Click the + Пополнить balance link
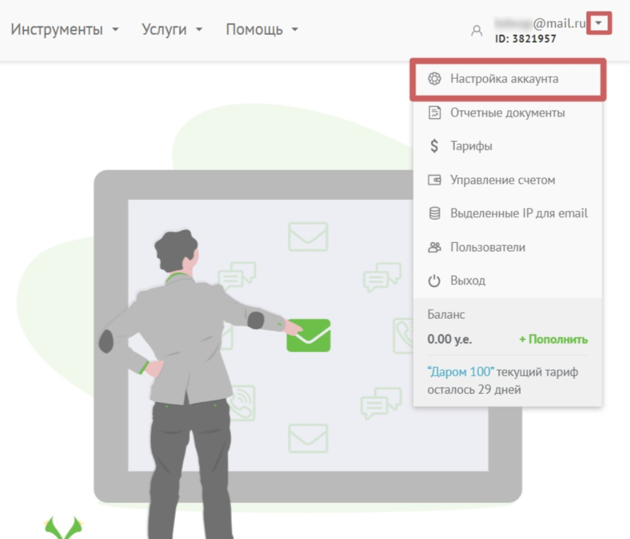Viewport: 630px width, 539px height. pyautogui.click(x=553, y=339)
